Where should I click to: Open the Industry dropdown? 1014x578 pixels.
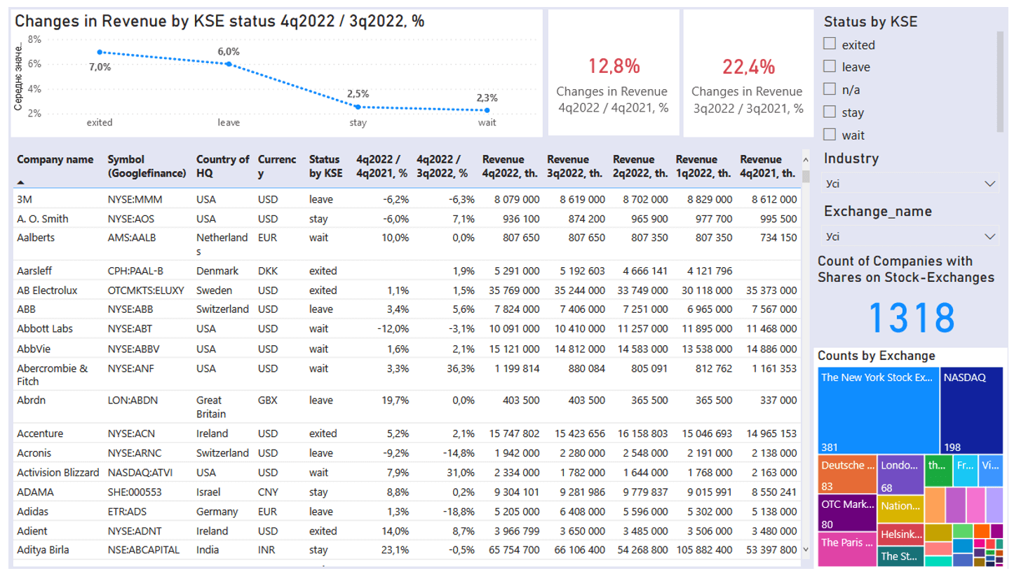point(910,184)
